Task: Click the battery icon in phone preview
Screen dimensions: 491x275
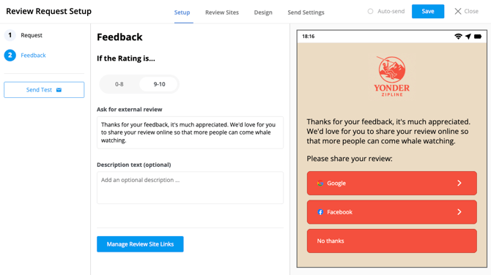Action: pyautogui.click(x=478, y=37)
